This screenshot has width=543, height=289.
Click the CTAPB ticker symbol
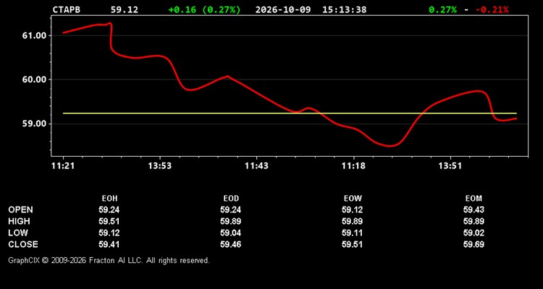coord(66,9)
